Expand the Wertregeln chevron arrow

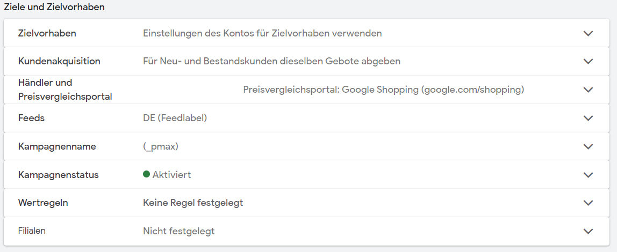click(x=588, y=203)
